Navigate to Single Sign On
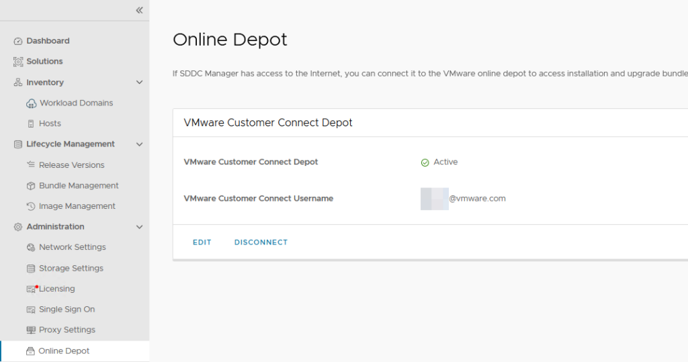 pyautogui.click(x=67, y=310)
